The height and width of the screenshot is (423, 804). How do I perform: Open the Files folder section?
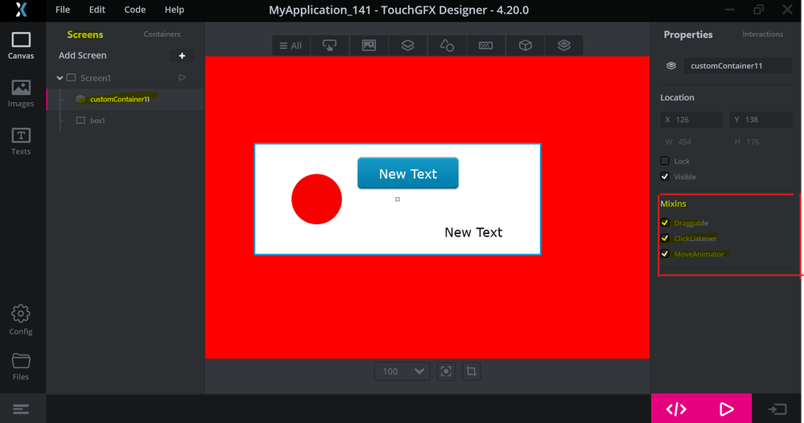point(21,367)
